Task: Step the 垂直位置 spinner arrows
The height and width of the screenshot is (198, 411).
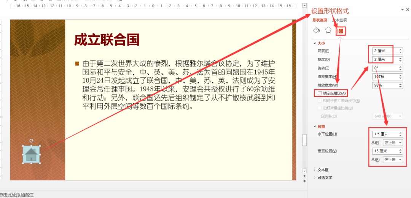Action: pos(400,151)
